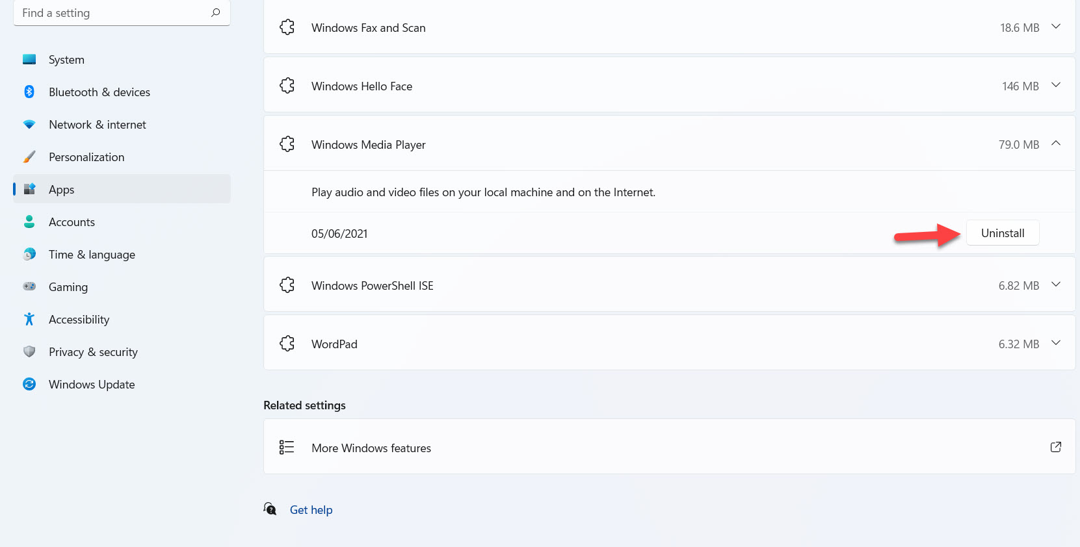Open Accounts settings section
This screenshot has height=547, width=1080.
point(72,222)
